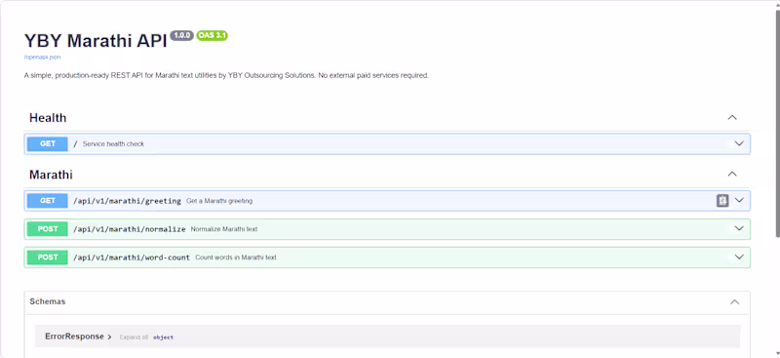Click the YBY Marathi API title
This screenshot has width=780, height=358.
pos(96,41)
